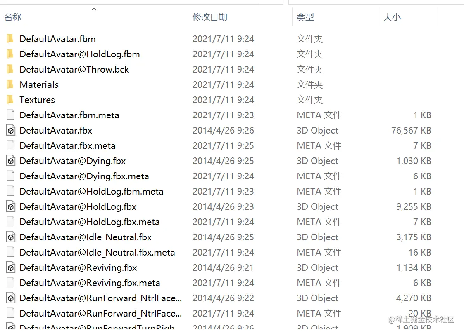464x333 pixels.
Task: Click the Textures folder icon
Action: tap(10, 100)
